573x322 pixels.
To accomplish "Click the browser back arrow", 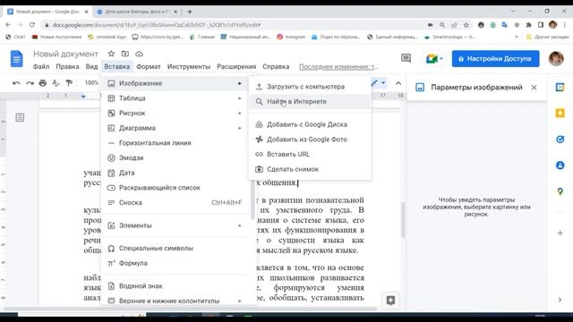I will tap(8, 25).
